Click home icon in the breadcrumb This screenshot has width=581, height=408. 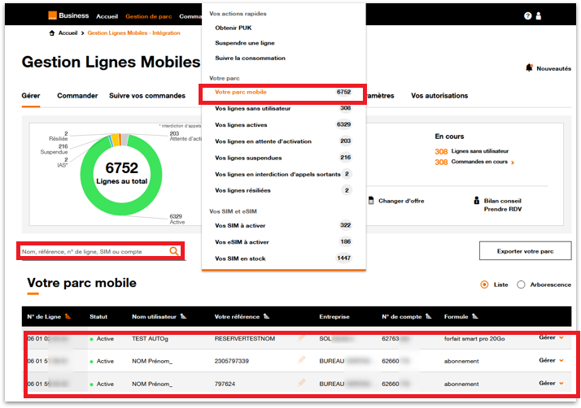pos(52,33)
